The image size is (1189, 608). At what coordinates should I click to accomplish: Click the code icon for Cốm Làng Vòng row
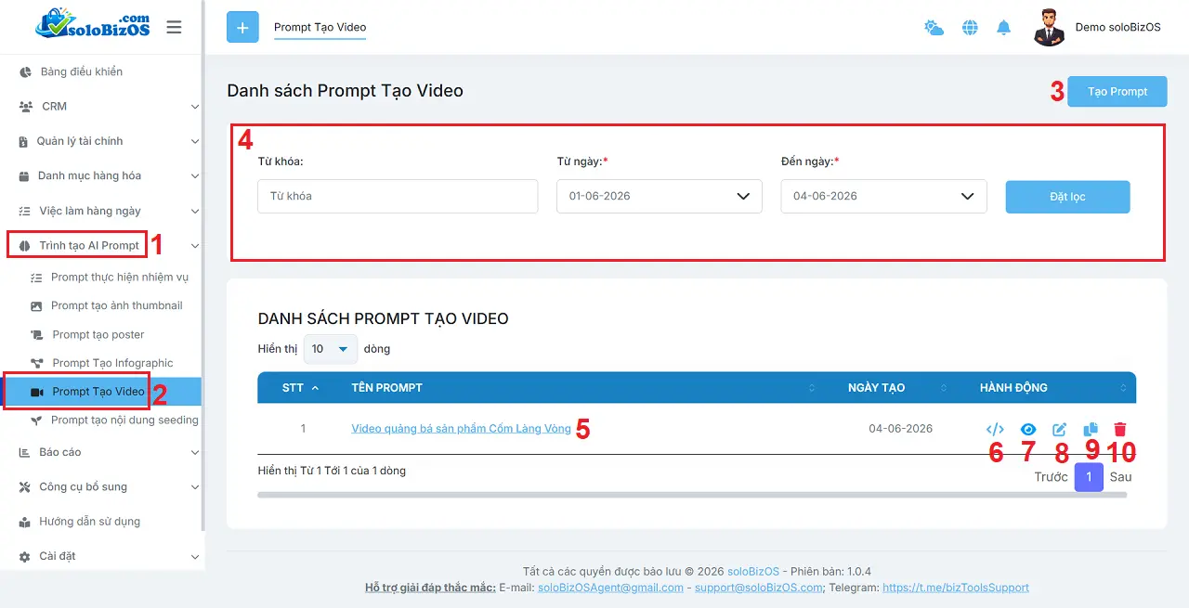[995, 429]
